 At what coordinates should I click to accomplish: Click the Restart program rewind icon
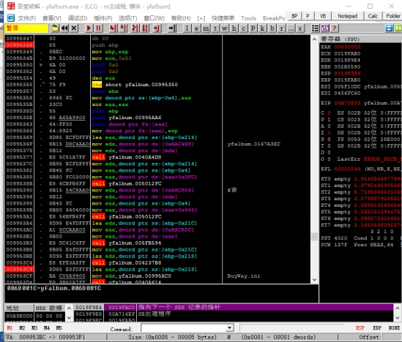[64, 28]
